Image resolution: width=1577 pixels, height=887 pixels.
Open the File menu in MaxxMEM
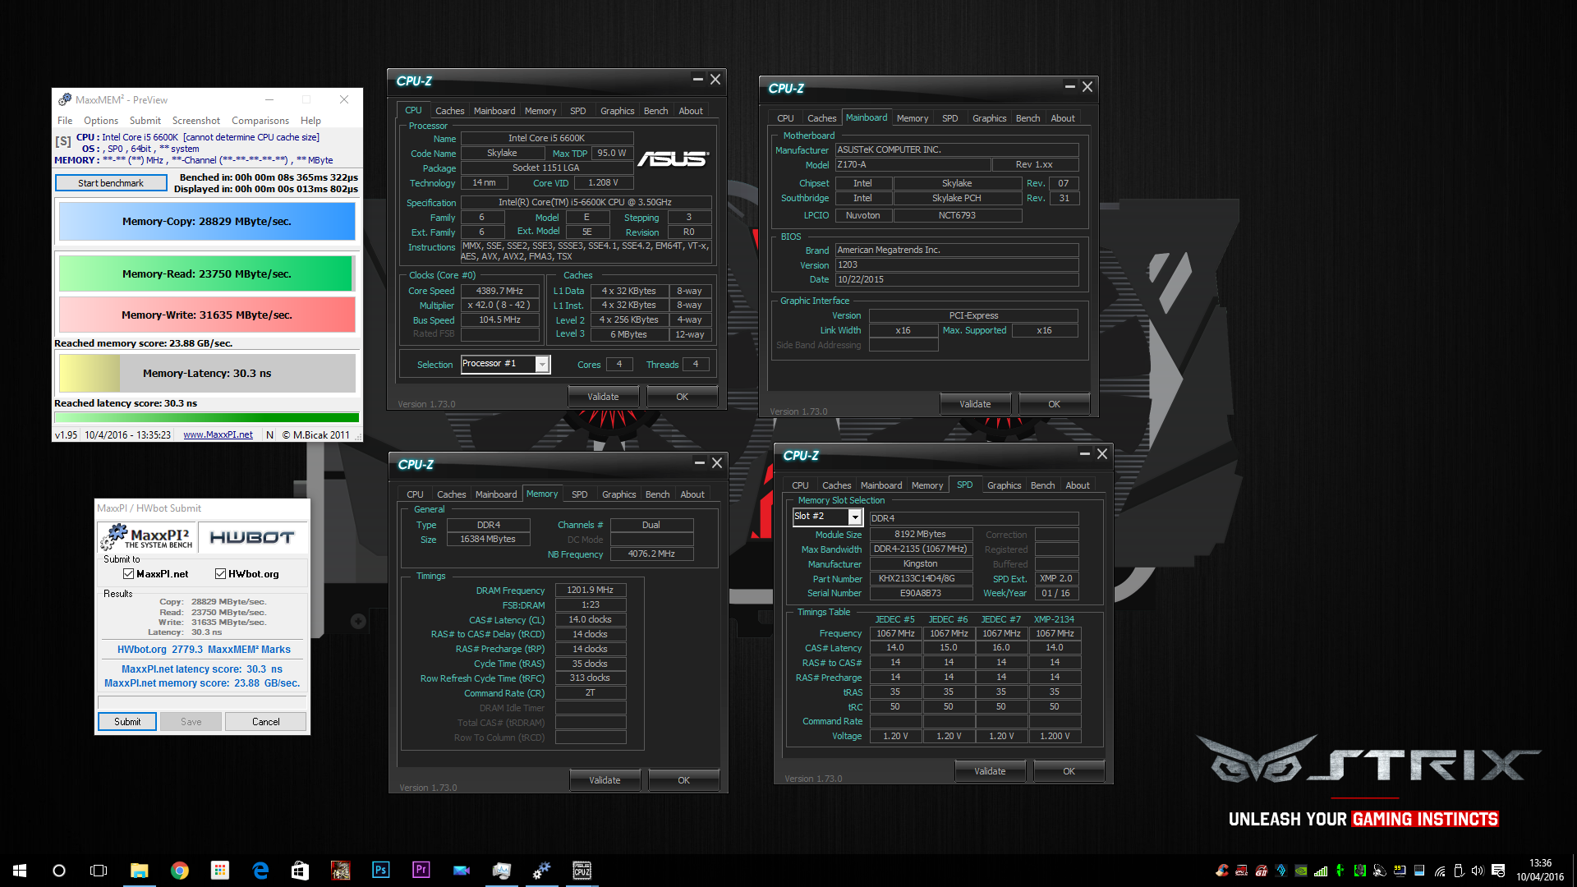pyautogui.click(x=65, y=121)
